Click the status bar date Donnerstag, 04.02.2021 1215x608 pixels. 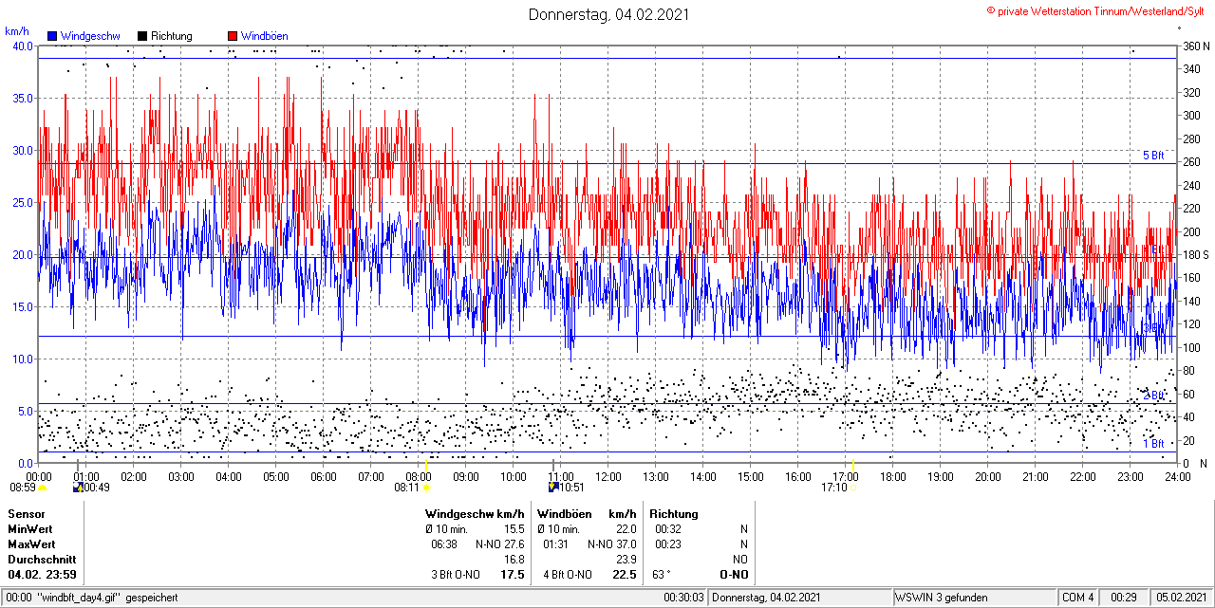click(x=766, y=598)
